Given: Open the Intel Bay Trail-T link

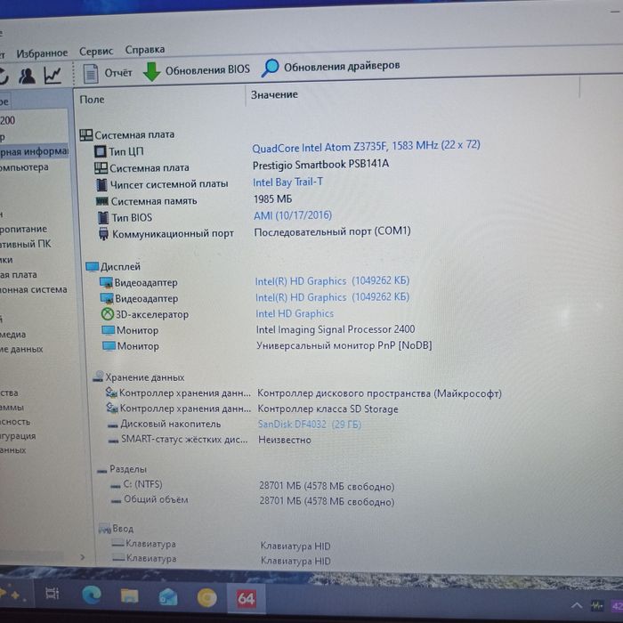Looking at the screenshot, I should [x=287, y=182].
